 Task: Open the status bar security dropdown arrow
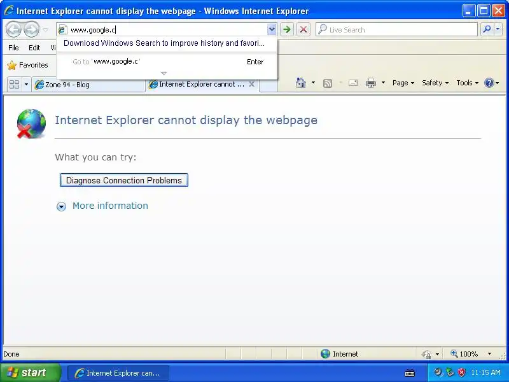pos(437,354)
